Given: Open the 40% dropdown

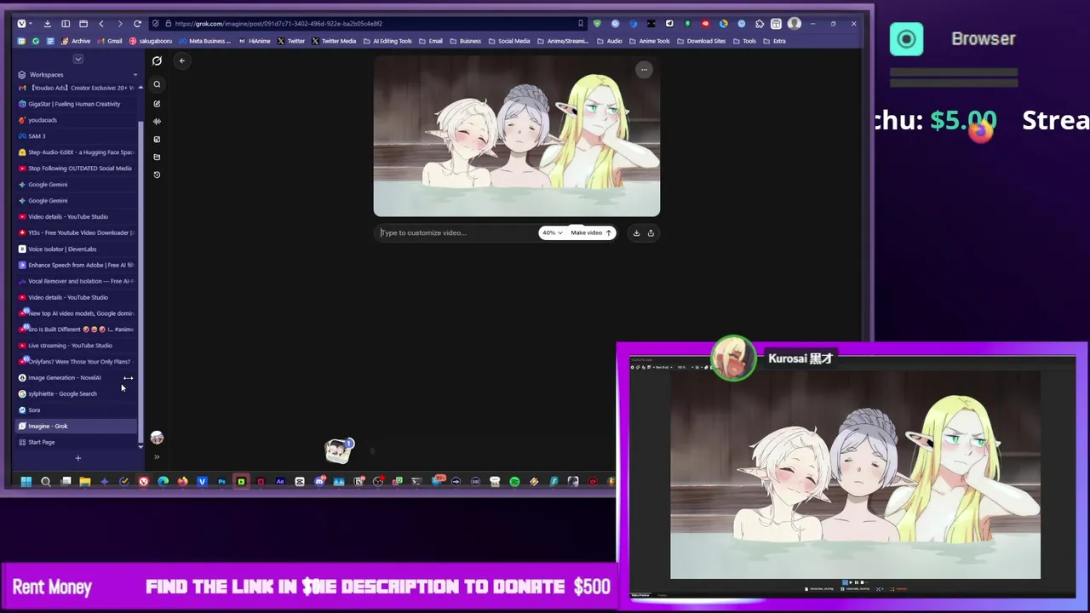Looking at the screenshot, I should point(553,232).
